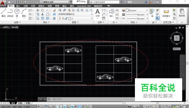Toggle the layer lock icon

tap(66, 19)
